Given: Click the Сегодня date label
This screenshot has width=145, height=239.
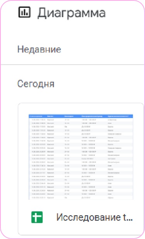Looking at the screenshot, I should 36,84.
